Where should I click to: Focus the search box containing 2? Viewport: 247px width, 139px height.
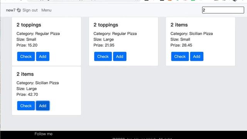(223, 10)
